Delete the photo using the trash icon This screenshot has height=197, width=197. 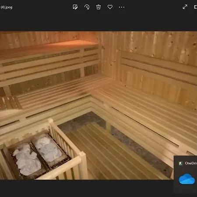pos(98,7)
